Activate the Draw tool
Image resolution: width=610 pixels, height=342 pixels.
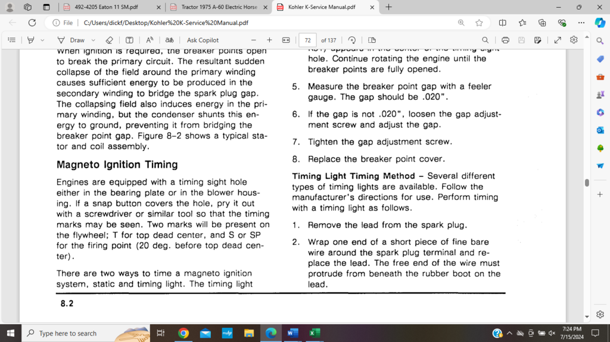pyautogui.click(x=71, y=40)
